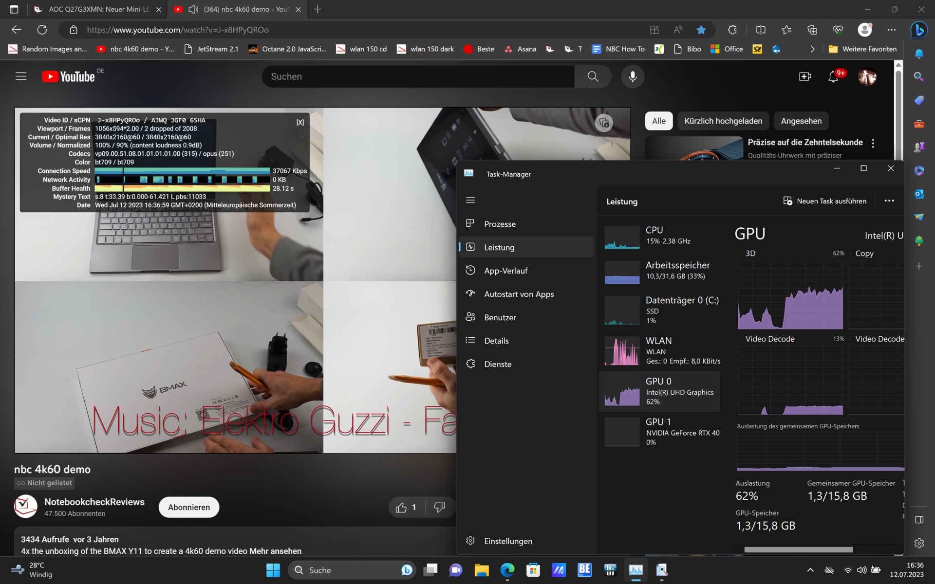
Task: Select Arbeitsspeicher performance entry
Action: 659,271
